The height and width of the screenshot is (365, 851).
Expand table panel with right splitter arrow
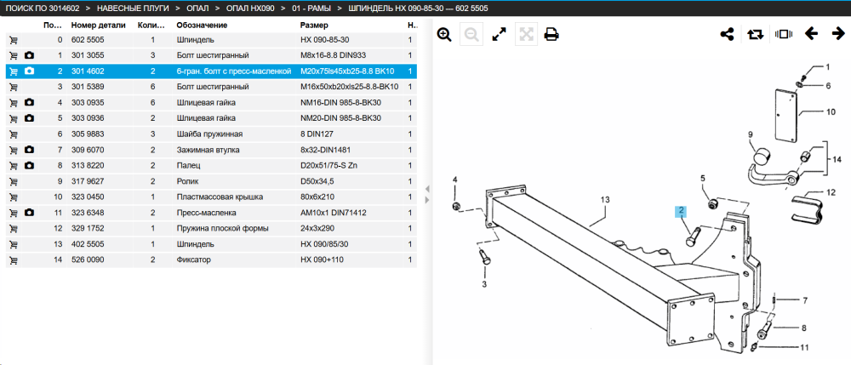[x=427, y=200]
